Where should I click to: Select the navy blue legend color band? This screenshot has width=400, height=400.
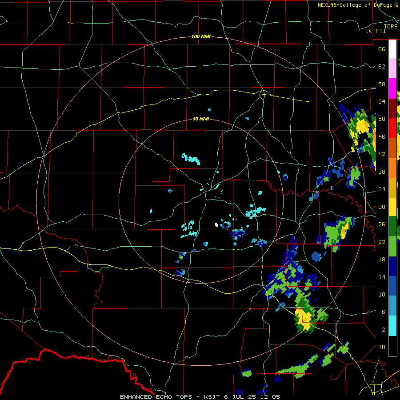tap(392, 266)
